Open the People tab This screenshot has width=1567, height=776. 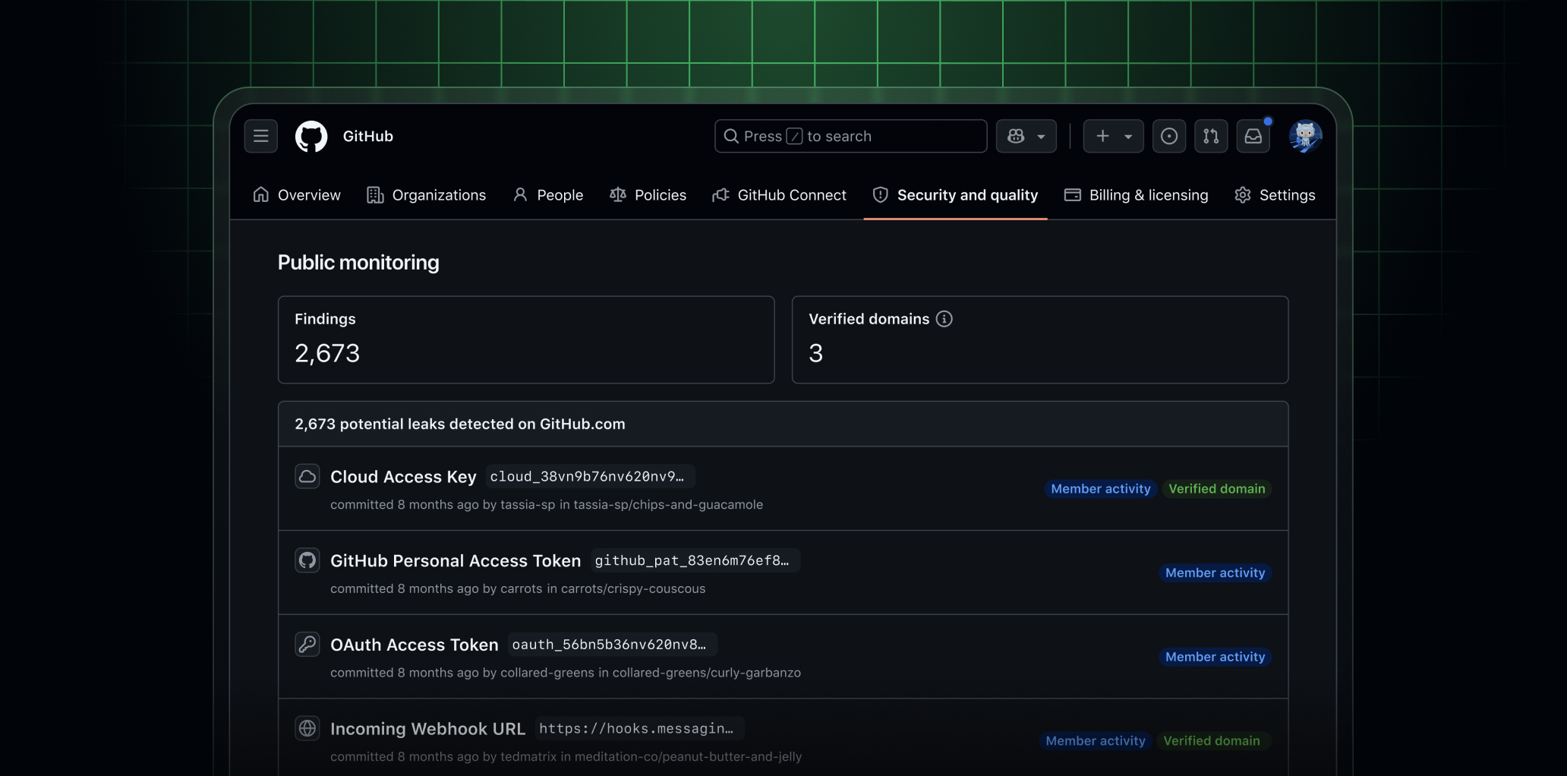pos(548,195)
